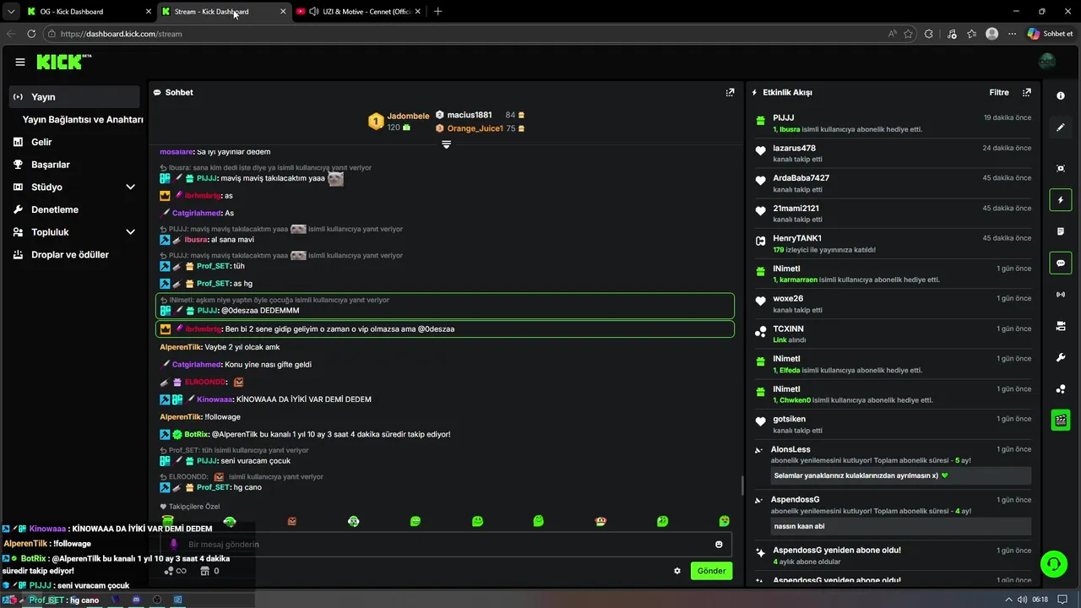This screenshot has width=1081, height=608.
Task: Pop out the Sohbet chat panel
Action: tap(730, 93)
